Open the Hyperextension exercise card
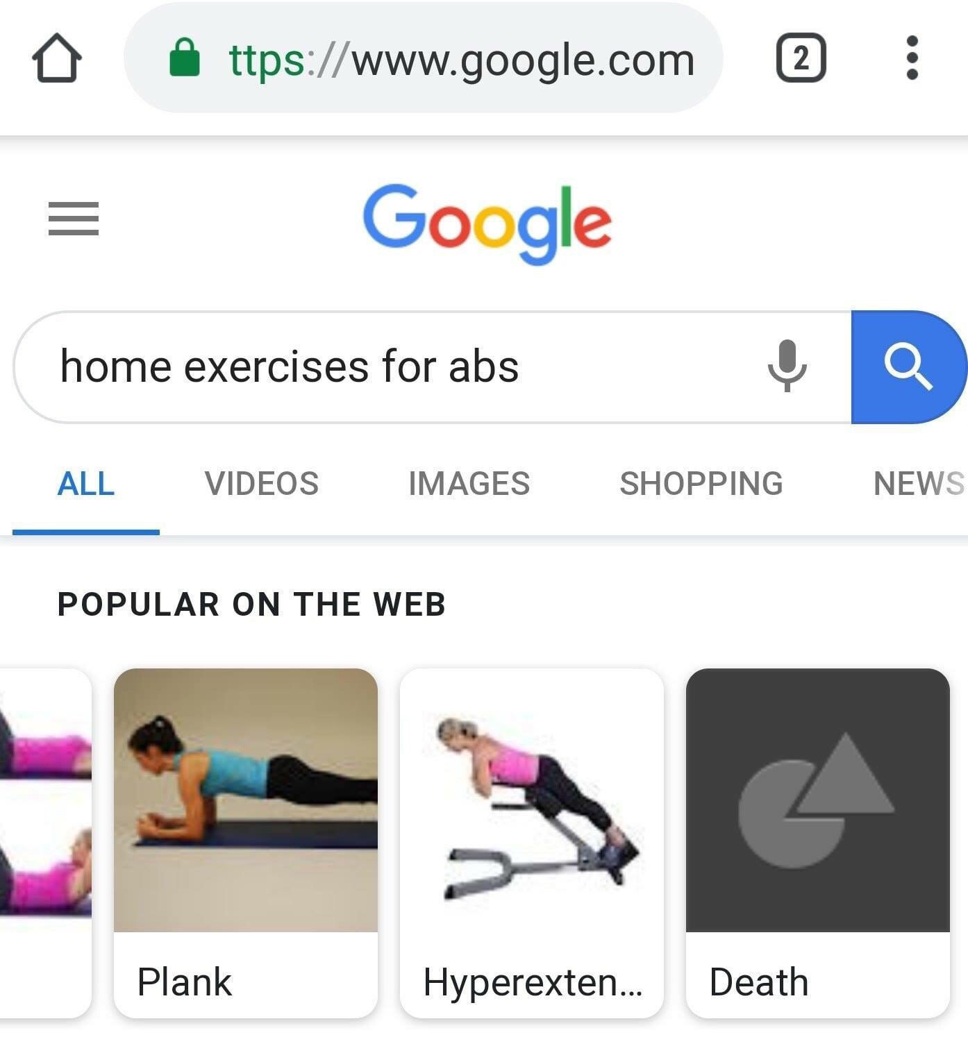The image size is (968, 1044). (x=532, y=843)
